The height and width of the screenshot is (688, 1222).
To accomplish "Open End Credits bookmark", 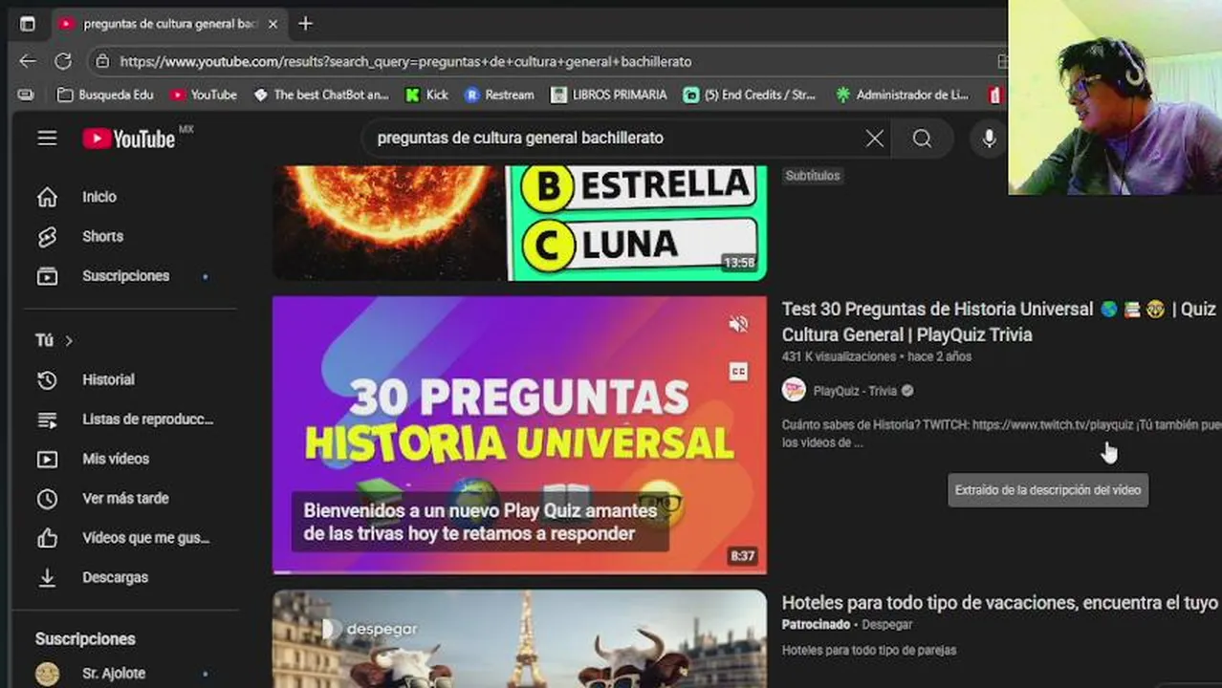I will pos(750,95).
